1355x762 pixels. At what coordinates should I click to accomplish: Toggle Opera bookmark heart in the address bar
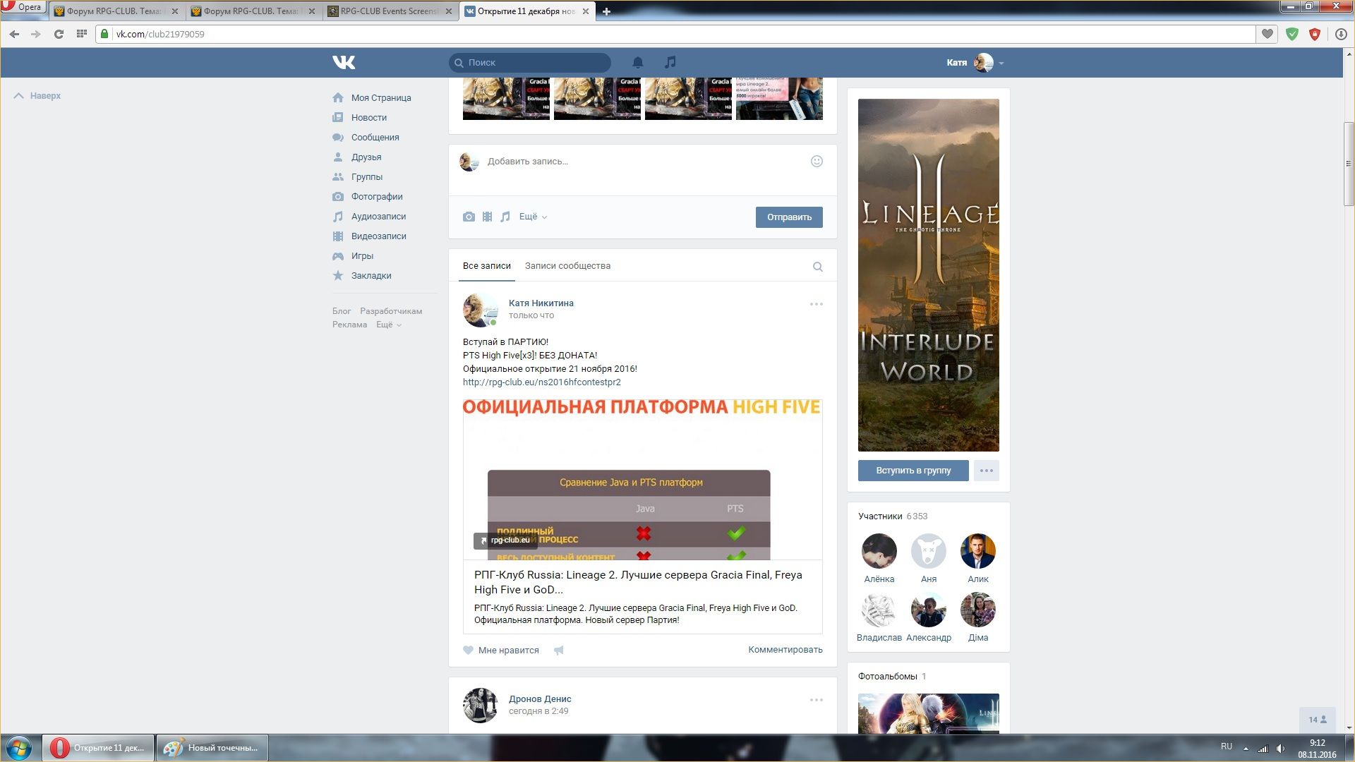(1267, 34)
